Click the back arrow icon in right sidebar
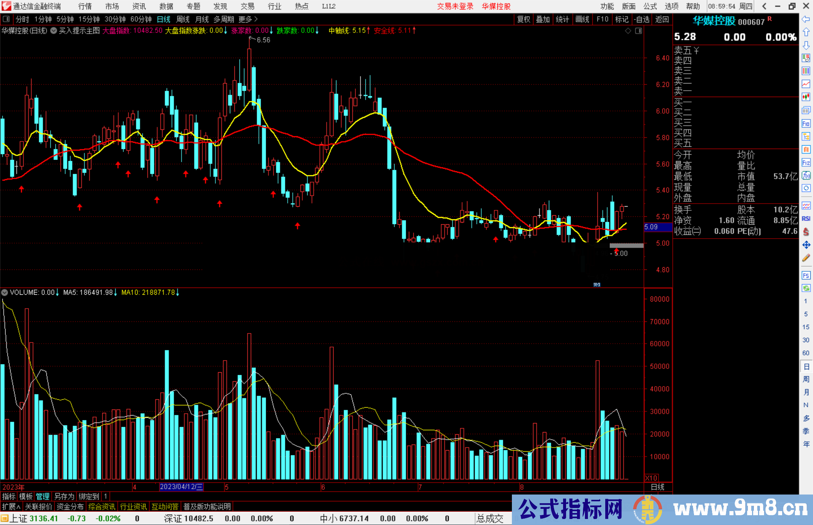The width and height of the screenshot is (813, 525). (806, 19)
